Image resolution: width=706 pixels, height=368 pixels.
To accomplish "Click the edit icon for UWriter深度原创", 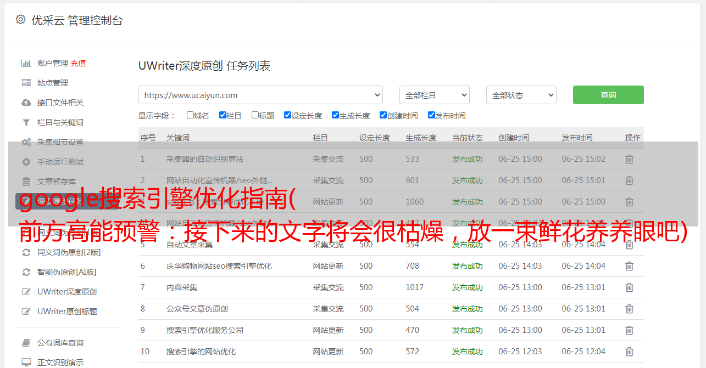I will click(x=26, y=292).
